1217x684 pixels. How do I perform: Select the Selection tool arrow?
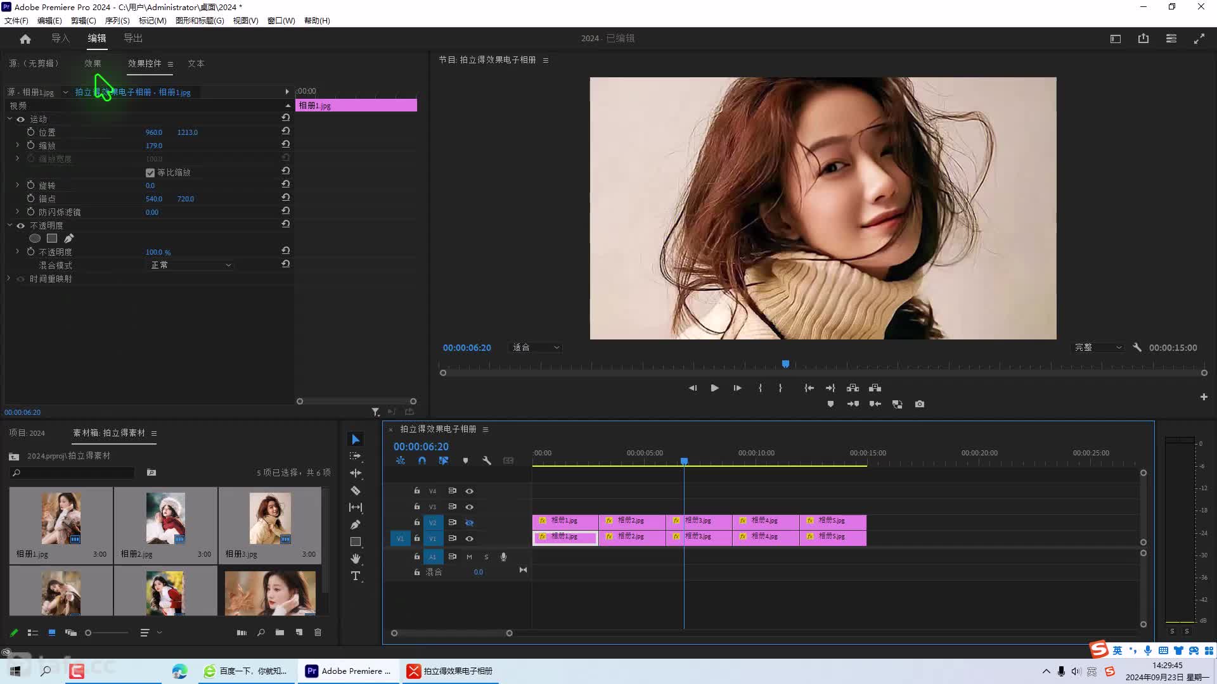click(x=356, y=440)
